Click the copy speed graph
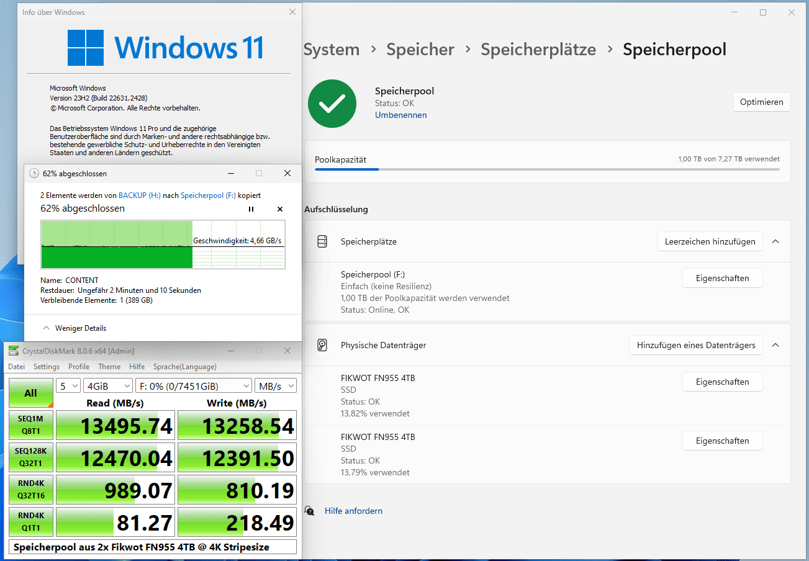This screenshot has width=809, height=561. [163, 244]
